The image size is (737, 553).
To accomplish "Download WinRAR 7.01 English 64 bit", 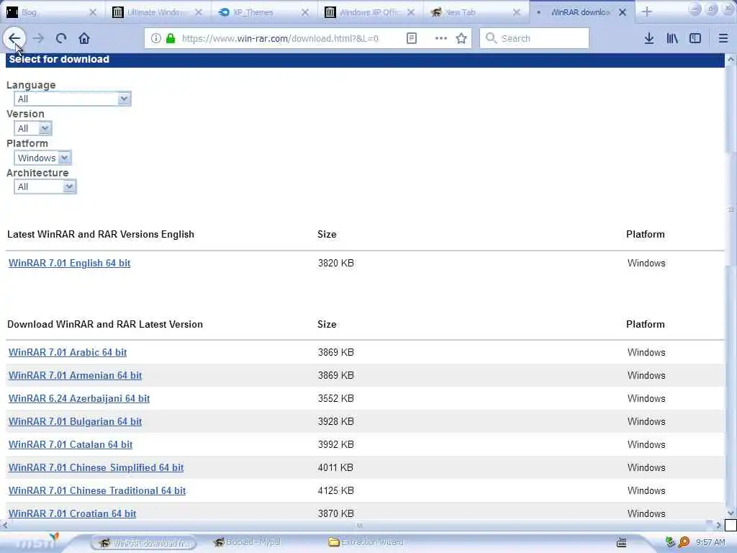I will click(x=70, y=263).
